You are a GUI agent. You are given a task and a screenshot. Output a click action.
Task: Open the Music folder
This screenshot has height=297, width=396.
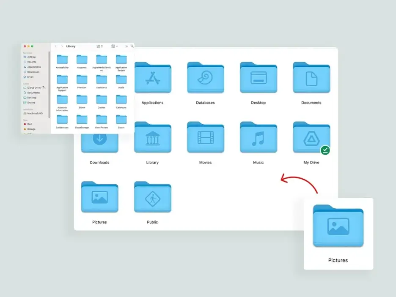[x=258, y=137]
